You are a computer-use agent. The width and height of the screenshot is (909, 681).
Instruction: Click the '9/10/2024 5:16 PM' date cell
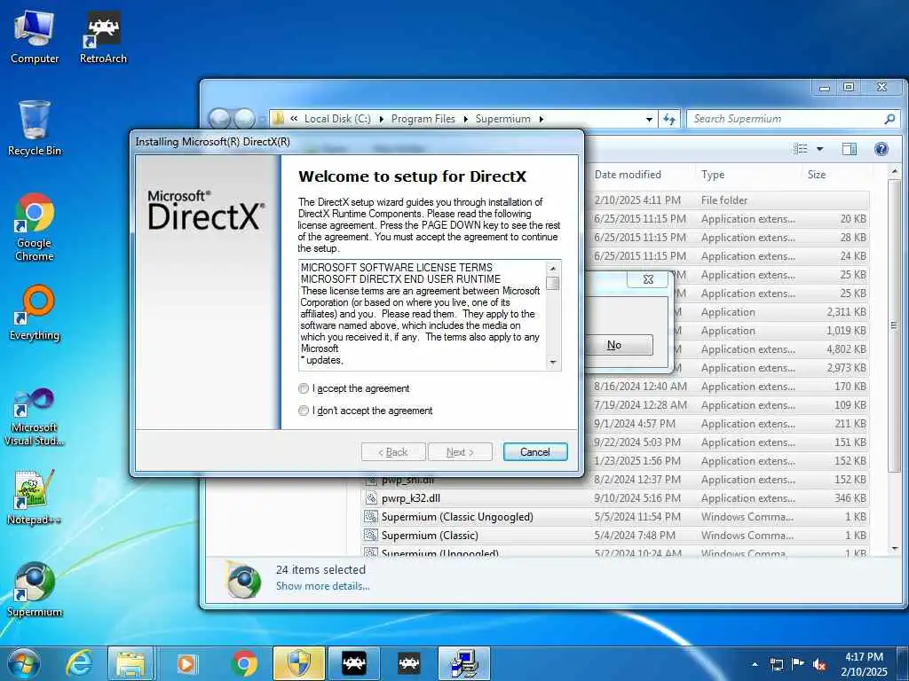637,498
